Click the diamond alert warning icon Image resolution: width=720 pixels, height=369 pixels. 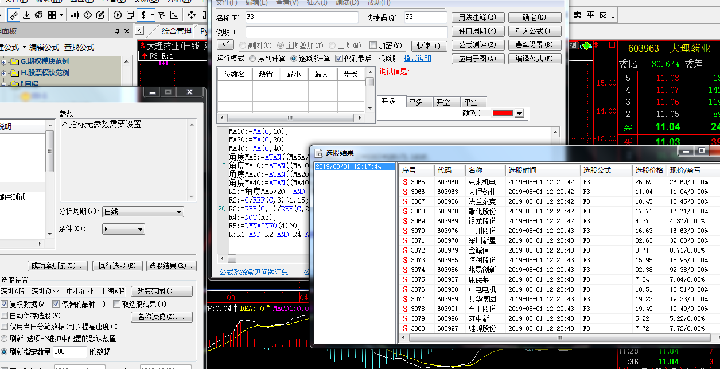point(88,14)
